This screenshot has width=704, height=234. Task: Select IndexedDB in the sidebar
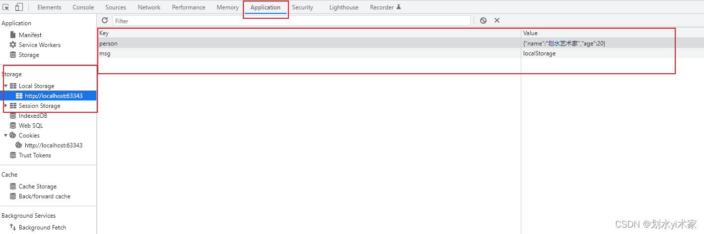33,116
